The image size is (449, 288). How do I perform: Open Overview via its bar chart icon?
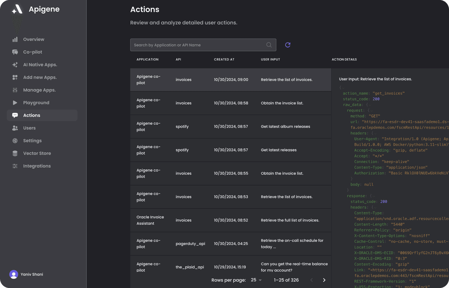coord(15,40)
